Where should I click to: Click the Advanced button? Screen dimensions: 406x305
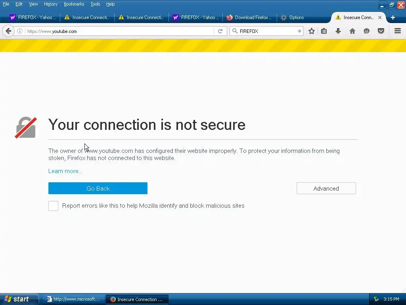326,188
